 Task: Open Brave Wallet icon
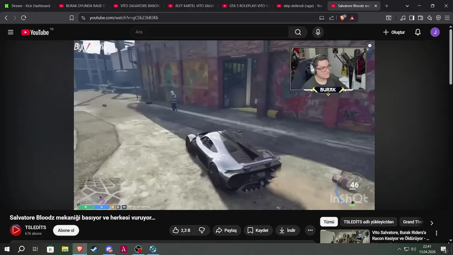[420, 18]
